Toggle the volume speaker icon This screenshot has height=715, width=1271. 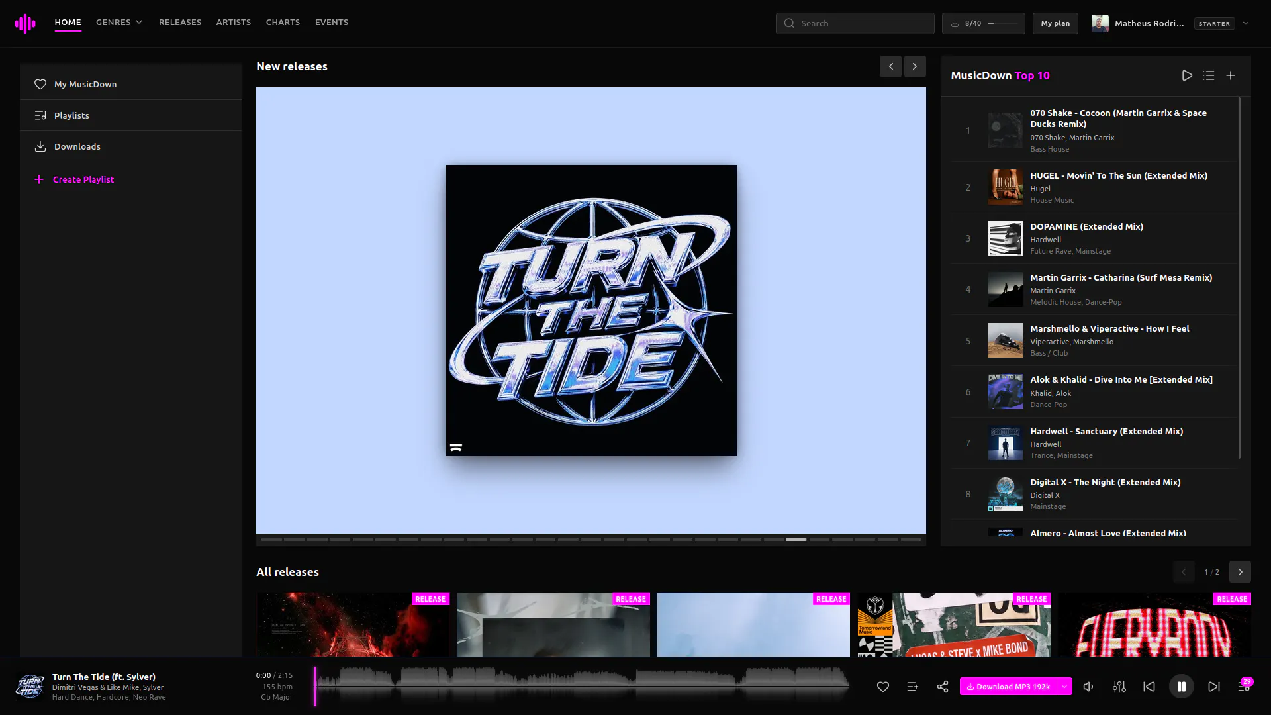pyautogui.click(x=1088, y=687)
